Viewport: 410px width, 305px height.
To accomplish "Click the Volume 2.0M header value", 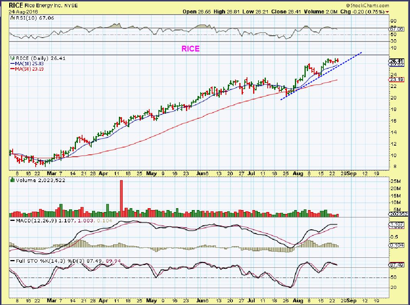I will click(321, 12).
